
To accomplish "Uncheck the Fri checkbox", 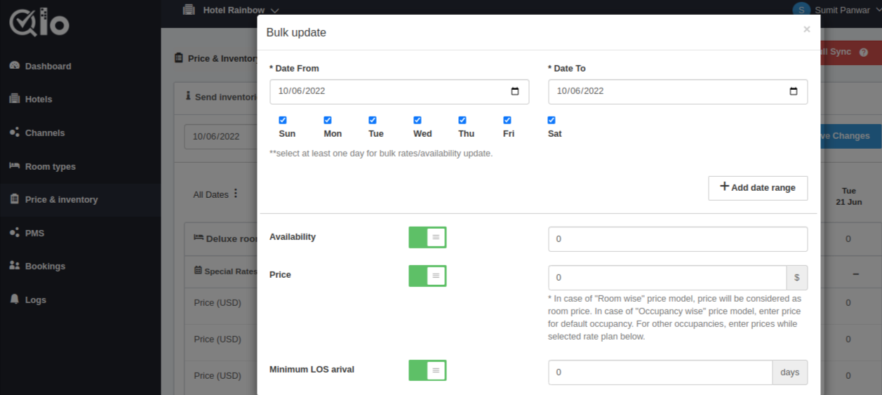I will [x=507, y=120].
